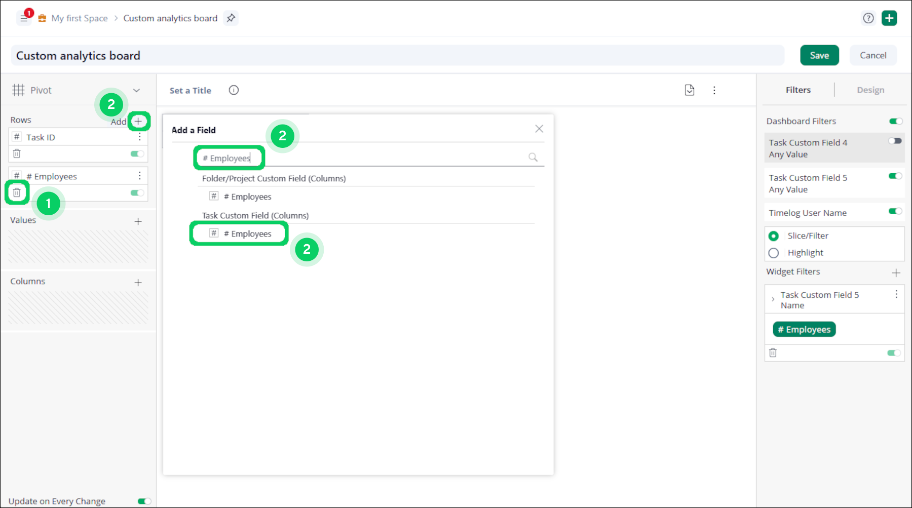Screen dimensions: 912x508
Task: Delete the Task Custom Field 5 widget filter
Action: pos(773,353)
